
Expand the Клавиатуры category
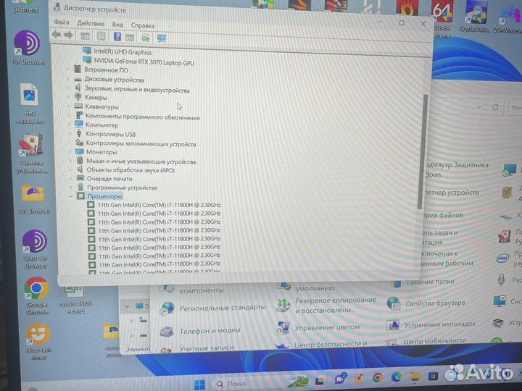pyautogui.click(x=70, y=107)
